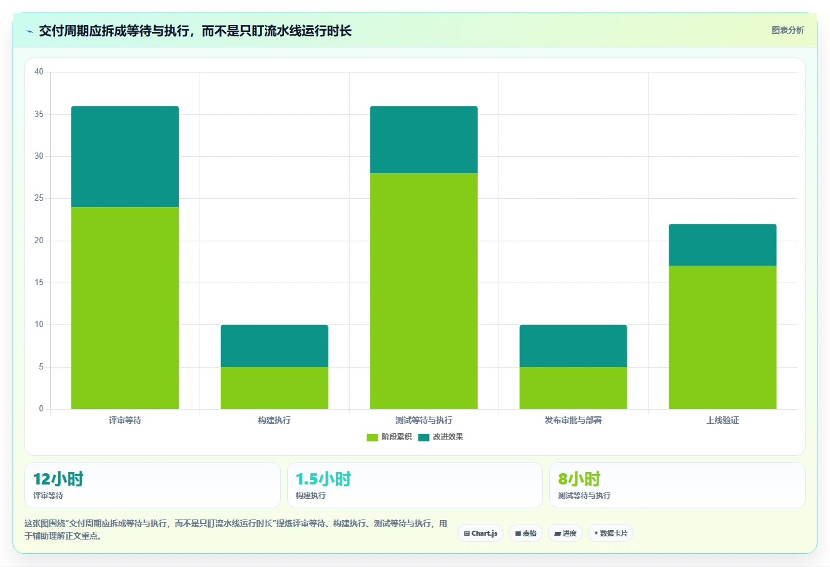830x567 pixels.
Task: Click the 测试等待与执行 x-axis label
Action: click(x=424, y=420)
